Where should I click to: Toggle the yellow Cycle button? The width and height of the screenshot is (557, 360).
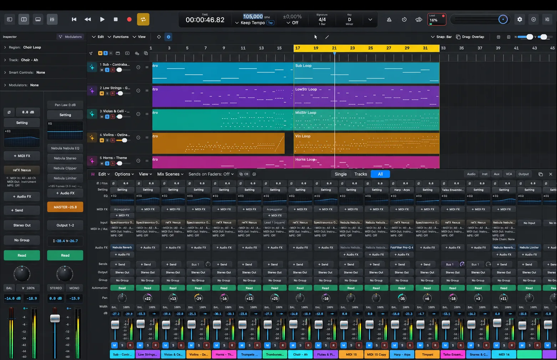point(143,19)
